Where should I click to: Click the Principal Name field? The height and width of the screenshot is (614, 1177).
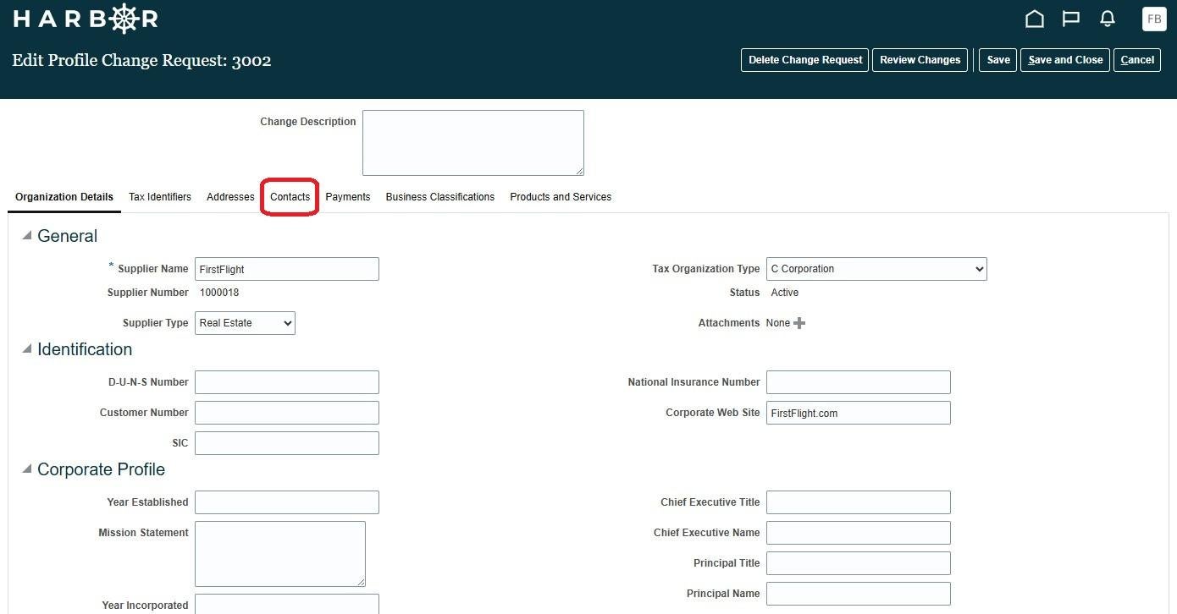point(859,594)
